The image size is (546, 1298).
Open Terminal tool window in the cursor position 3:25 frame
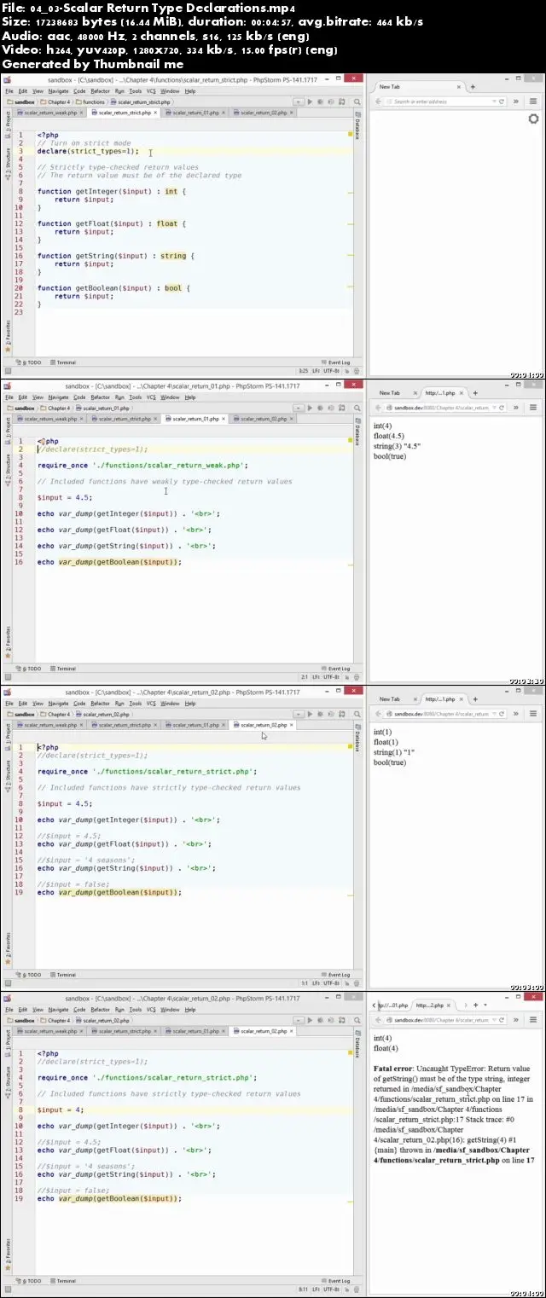[x=64, y=362]
